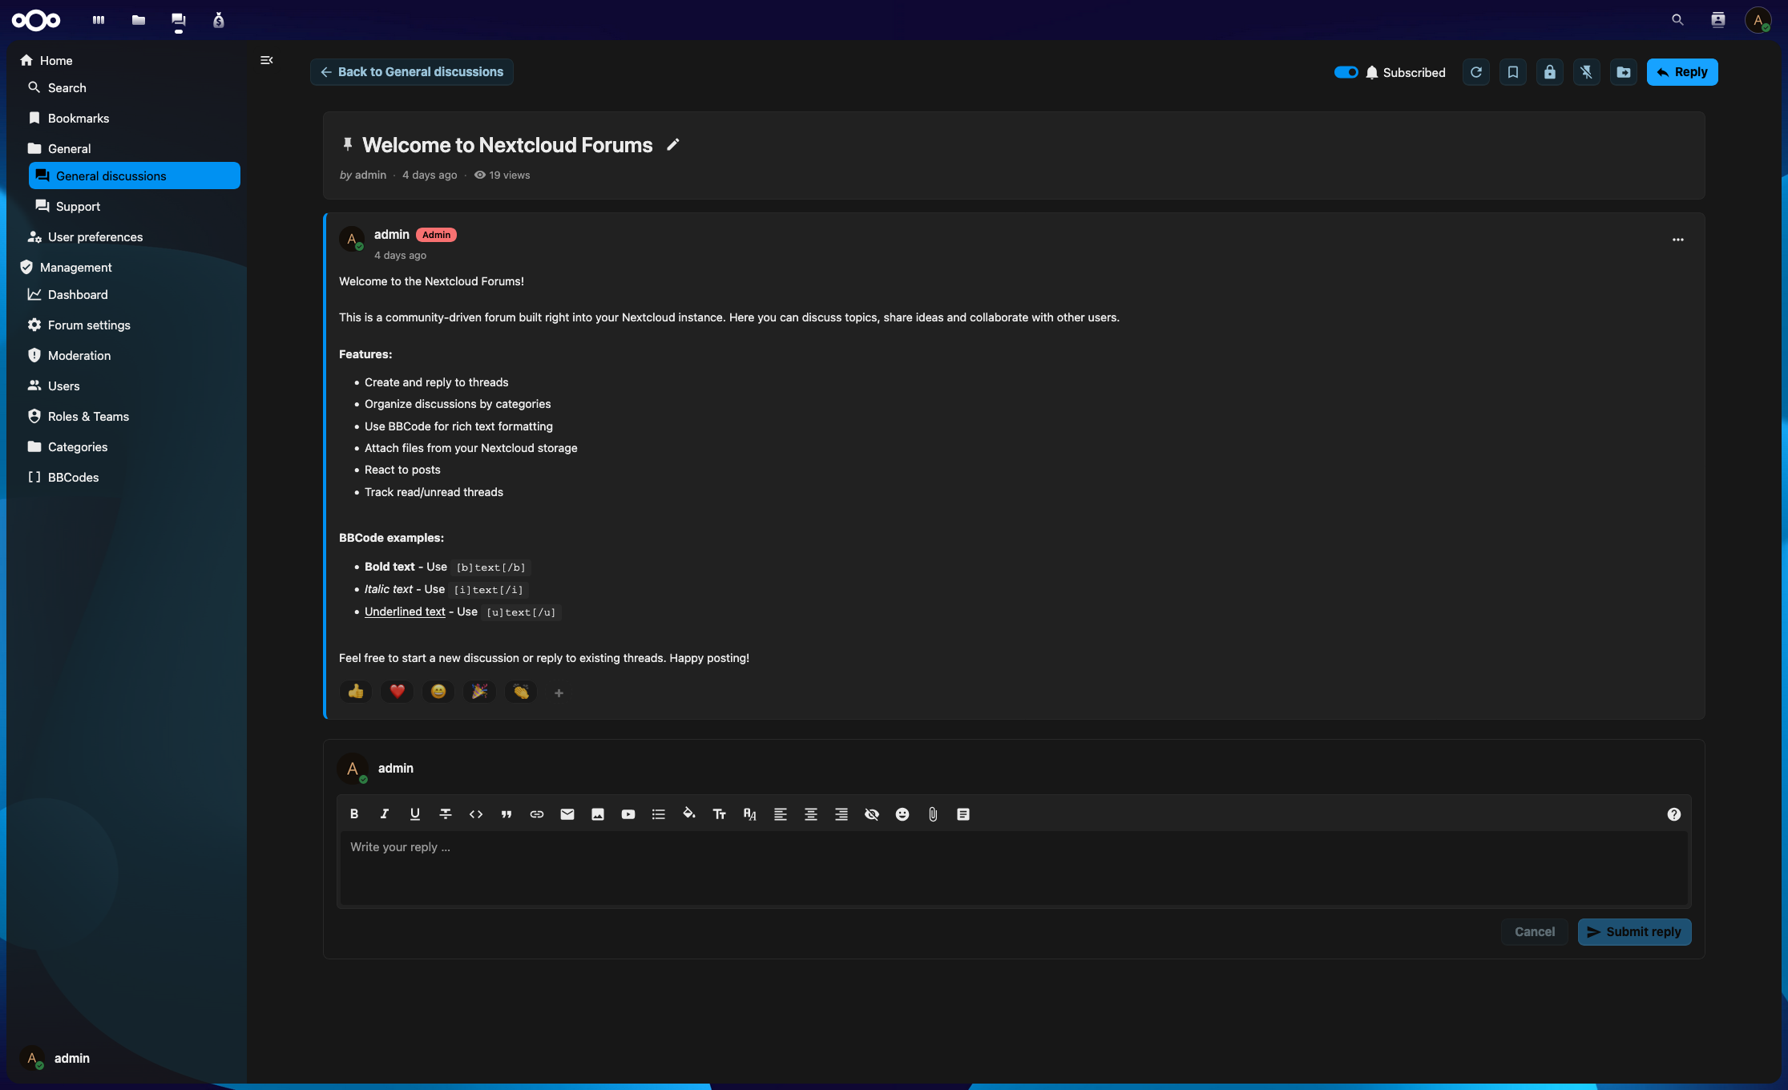Add a new reaction with plus
The width and height of the screenshot is (1788, 1090).
pyautogui.click(x=559, y=692)
